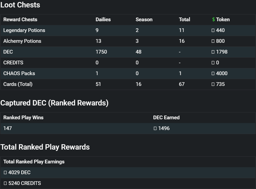Click the DEC Earned column header

tap(167, 118)
